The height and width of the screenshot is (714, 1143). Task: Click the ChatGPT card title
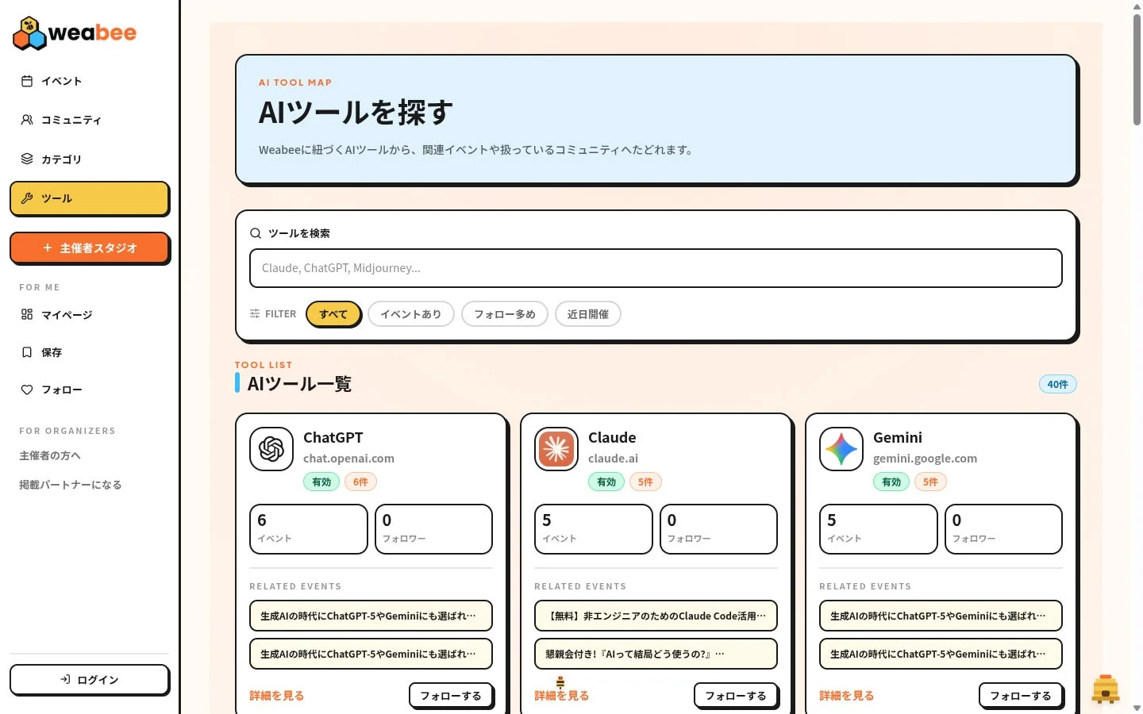click(x=333, y=437)
